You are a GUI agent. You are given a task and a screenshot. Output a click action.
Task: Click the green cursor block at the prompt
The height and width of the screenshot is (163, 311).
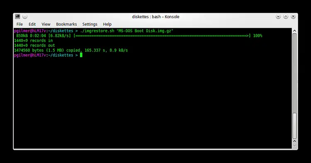pos(81,55)
